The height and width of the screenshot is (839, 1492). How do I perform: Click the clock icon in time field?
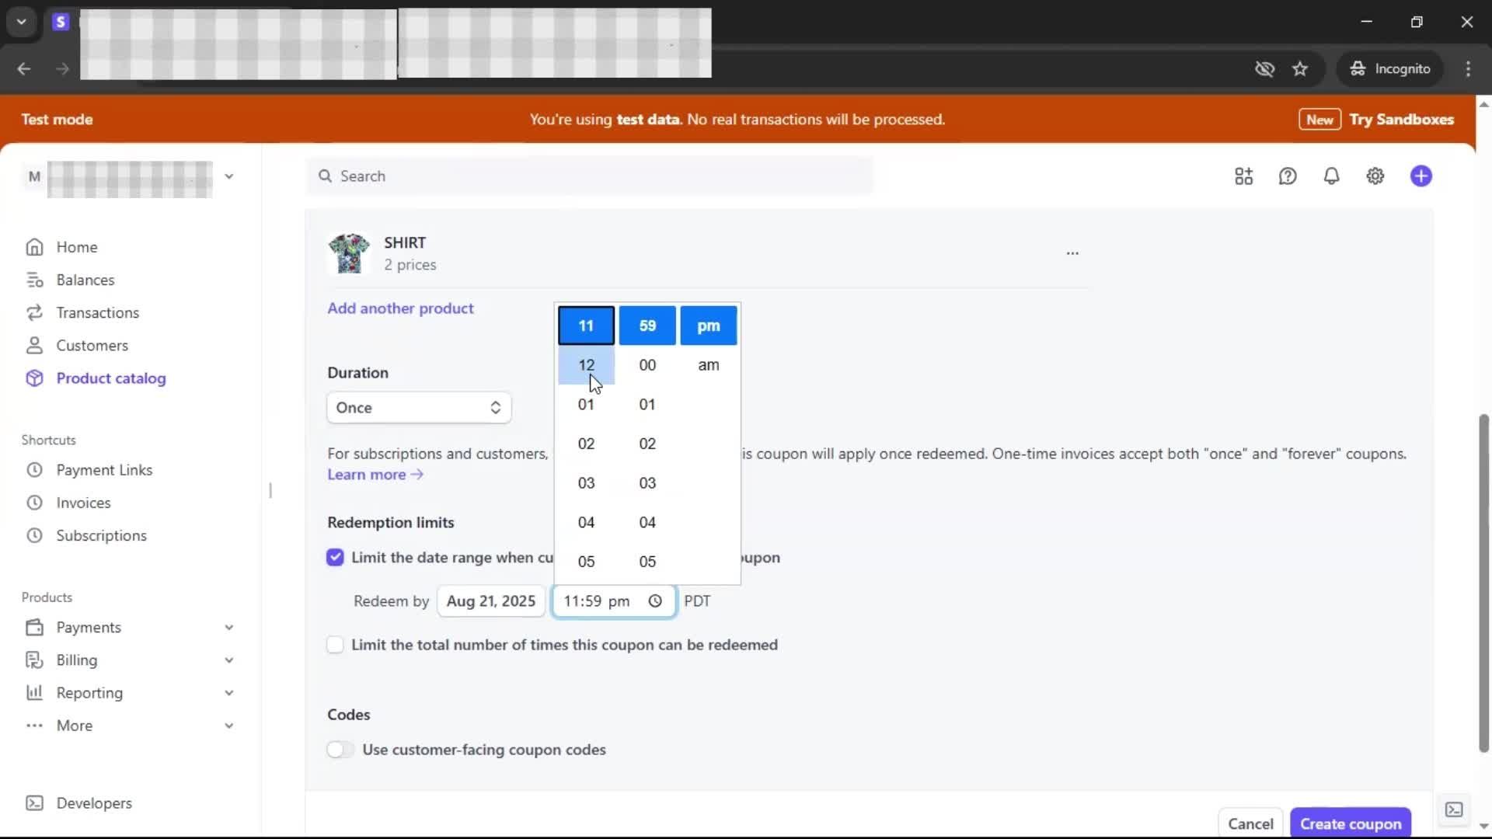[655, 601]
